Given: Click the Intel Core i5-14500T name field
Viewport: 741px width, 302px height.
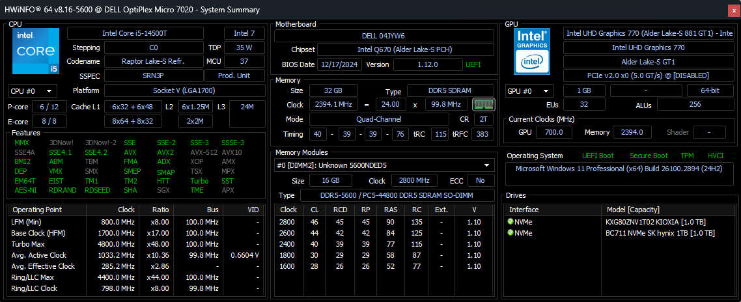Looking at the screenshot, I should (142, 33).
